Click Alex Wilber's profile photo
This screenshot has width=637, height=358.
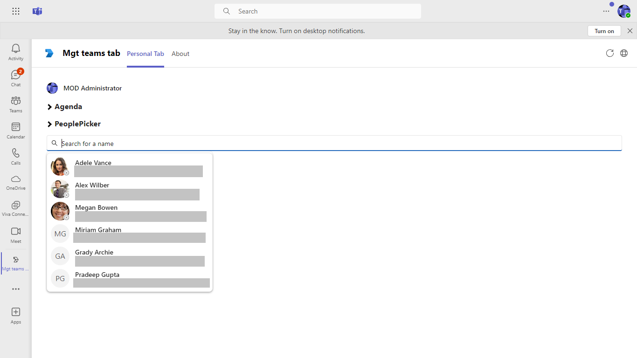[60, 189]
